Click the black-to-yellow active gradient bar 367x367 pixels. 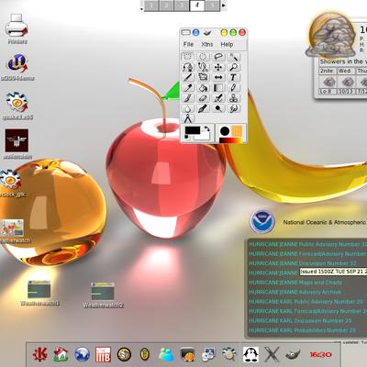coord(231,140)
